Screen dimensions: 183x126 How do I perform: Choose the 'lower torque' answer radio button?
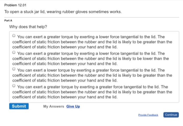(x=14, y=70)
